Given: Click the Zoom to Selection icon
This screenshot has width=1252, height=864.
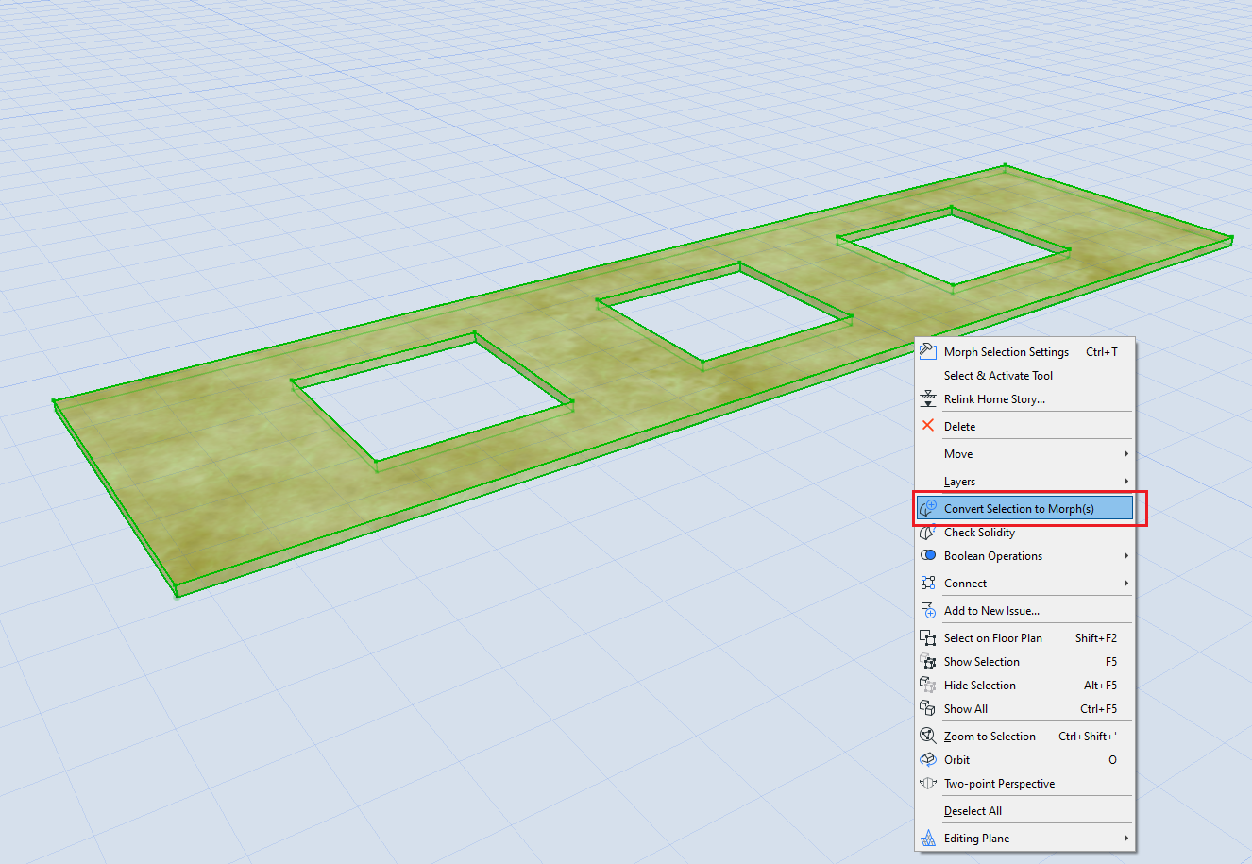Looking at the screenshot, I should coord(928,737).
